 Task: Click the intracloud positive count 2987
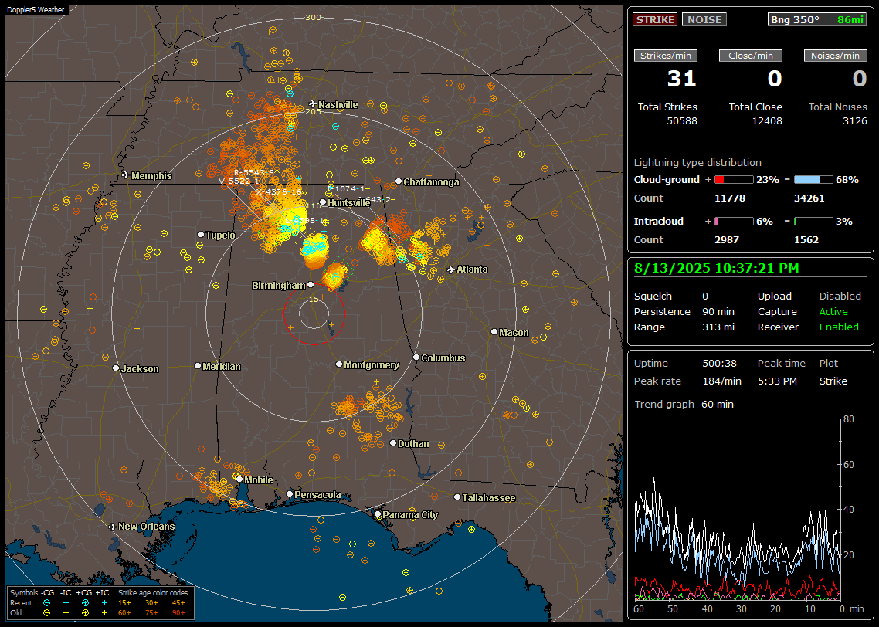[x=727, y=240]
